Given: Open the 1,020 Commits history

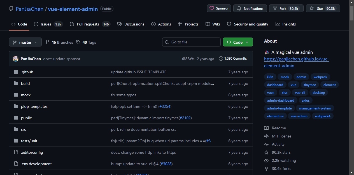Looking at the screenshot, I should click(x=233, y=59).
